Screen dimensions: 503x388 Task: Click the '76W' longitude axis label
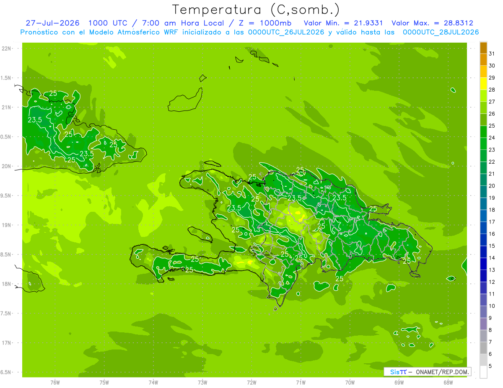55,383
